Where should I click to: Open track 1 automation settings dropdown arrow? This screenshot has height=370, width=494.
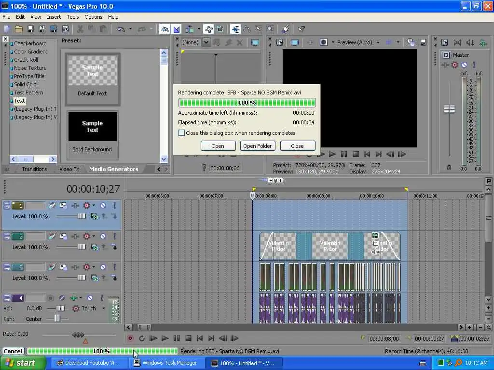click(x=94, y=205)
